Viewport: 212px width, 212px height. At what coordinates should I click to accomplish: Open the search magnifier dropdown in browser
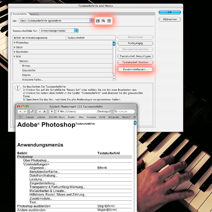[x=116, y=111]
